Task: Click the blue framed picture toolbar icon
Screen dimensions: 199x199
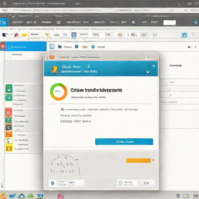Action: pos(74,35)
